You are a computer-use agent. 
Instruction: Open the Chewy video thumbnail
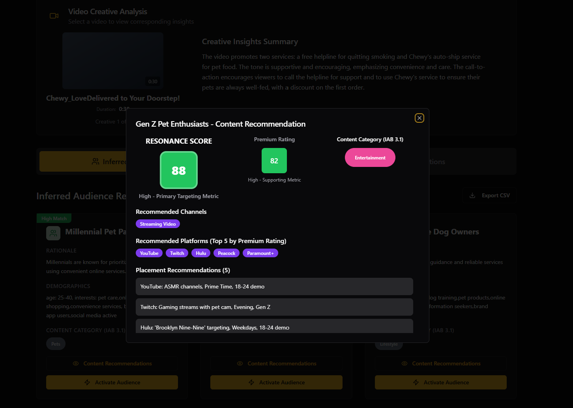pos(113,61)
